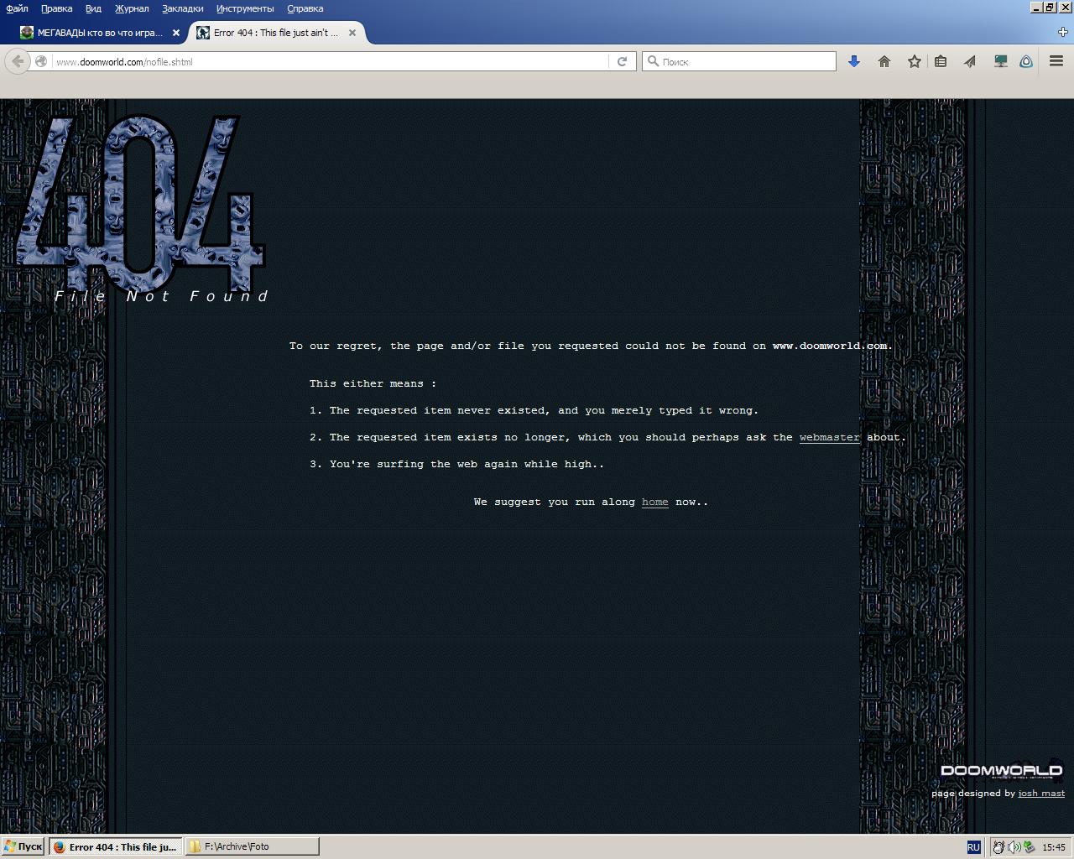Click the Doomworld logo
This screenshot has height=859, width=1074.
click(1001, 771)
